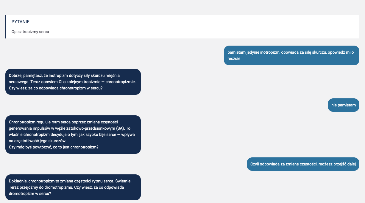This screenshot has height=203, width=365.
Task: Click the 'nie pamiętam' user bubble
Action: coord(343,105)
